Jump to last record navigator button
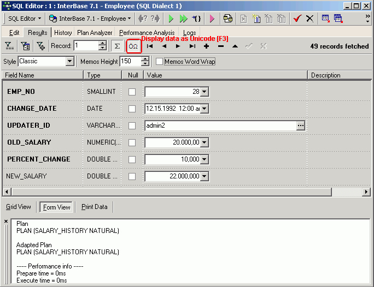 tap(192, 46)
